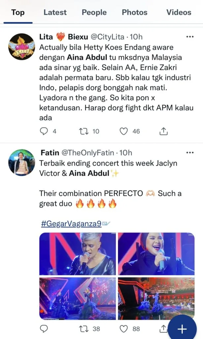Screen dimensions: 203x339
Task: Open the #GegarVaganza9 hashtag
Action: pos(71,224)
